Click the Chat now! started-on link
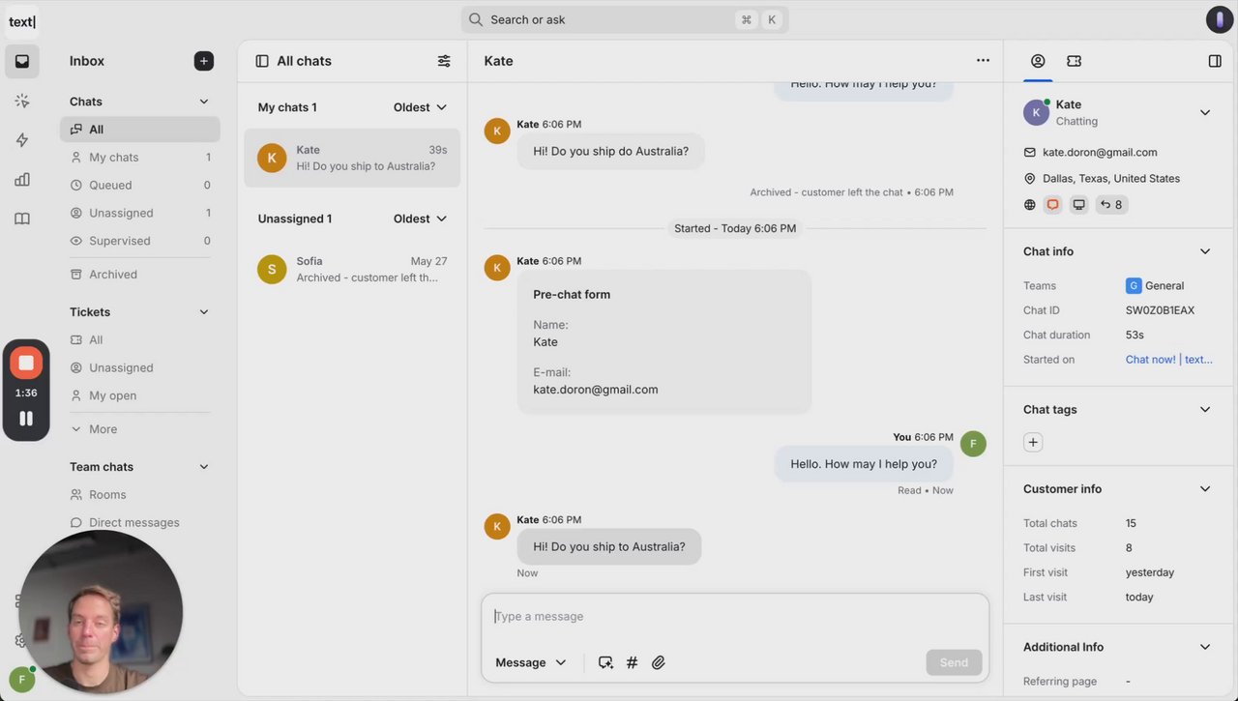 [1168, 360]
